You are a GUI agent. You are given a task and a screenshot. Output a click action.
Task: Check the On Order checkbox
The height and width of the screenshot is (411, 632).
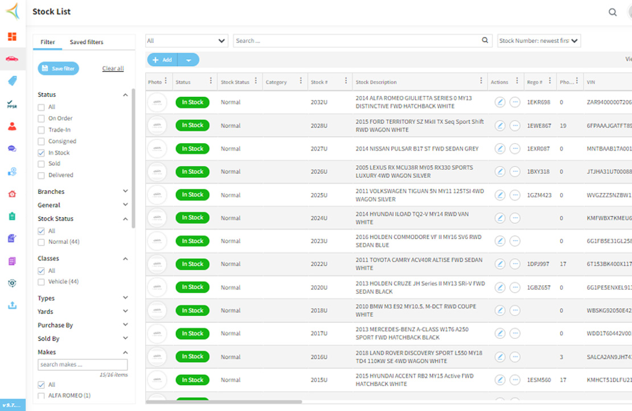click(41, 118)
